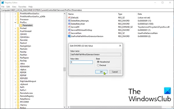Select the ServiceMain string value icon
Screen dimensions: 174x109
click(69, 33)
